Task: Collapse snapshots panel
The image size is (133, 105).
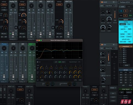Action: (x=131, y=46)
